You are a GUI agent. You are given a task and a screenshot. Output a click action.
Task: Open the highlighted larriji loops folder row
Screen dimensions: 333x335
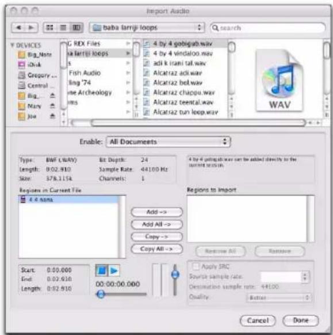click(x=99, y=53)
